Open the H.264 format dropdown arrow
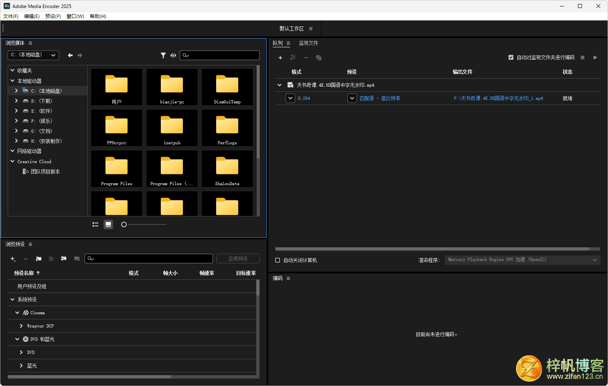Image resolution: width=608 pixels, height=386 pixels. 290,98
